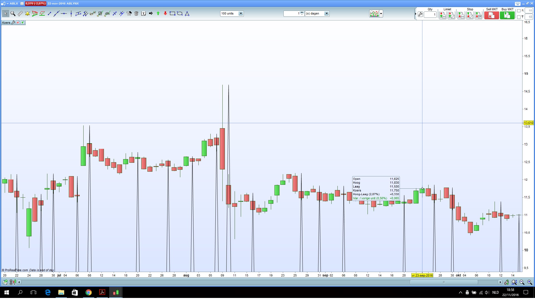
Task: Open Google Chrome from the taskbar
Action: pos(89,292)
